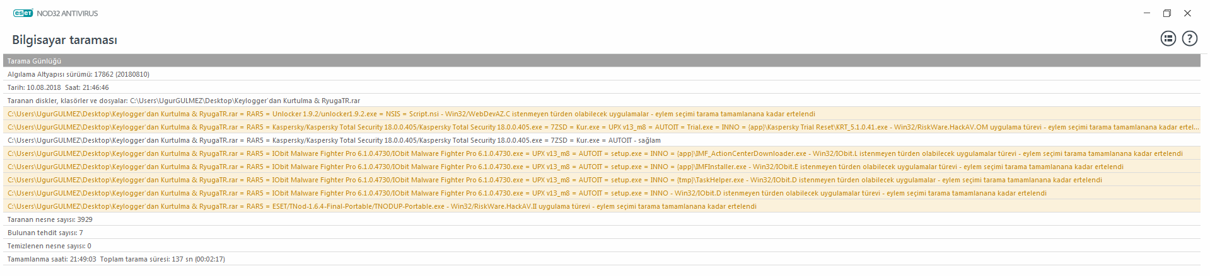
Task: Select the Unlocker 1.9.2 Win32/WebDevAZ.C threat row
Action: (x=602, y=114)
